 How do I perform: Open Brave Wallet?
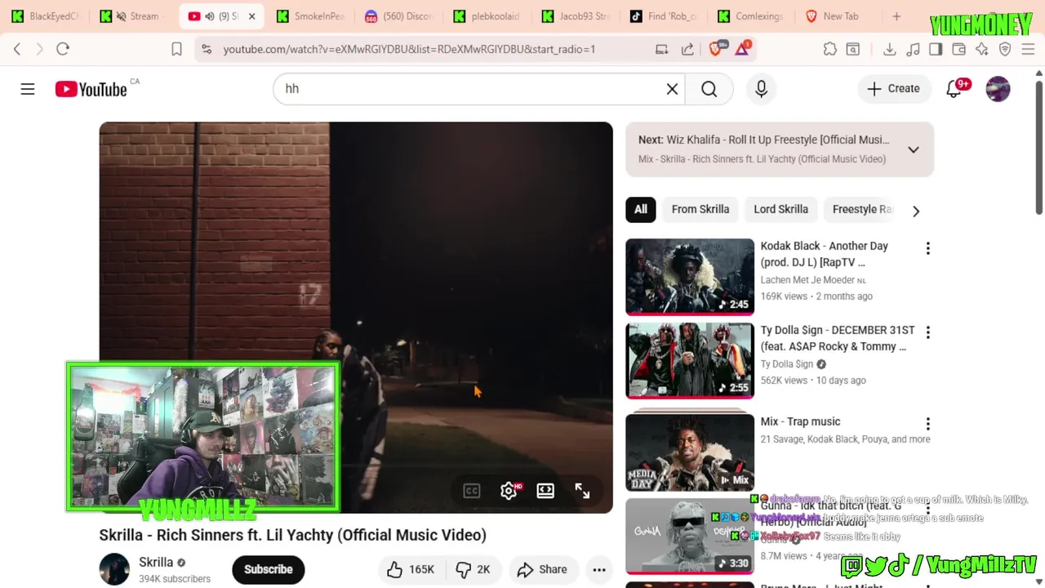click(x=959, y=49)
